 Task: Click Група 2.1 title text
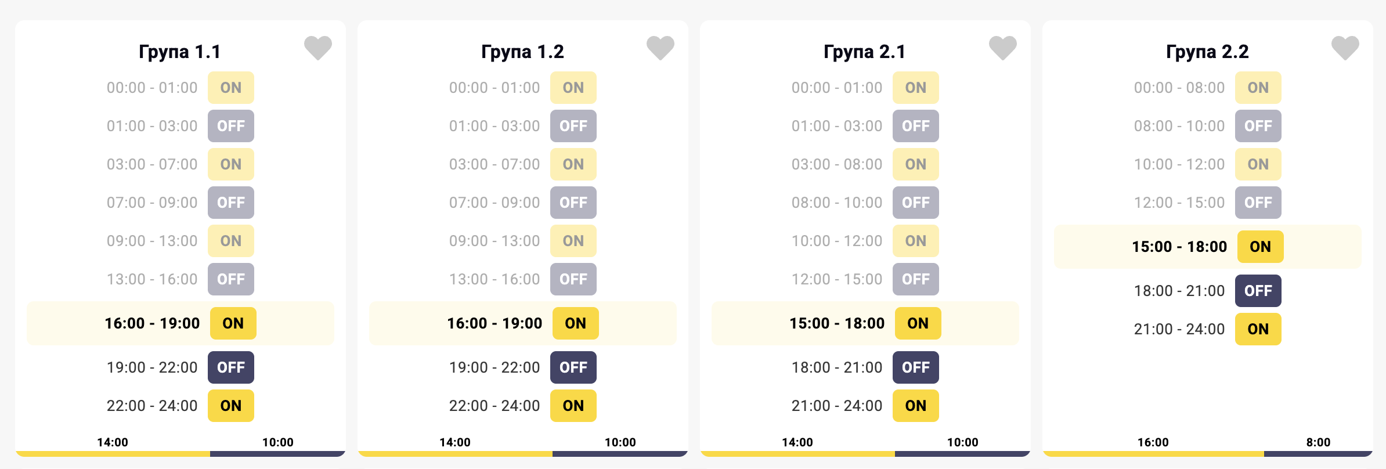pos(865,52)
